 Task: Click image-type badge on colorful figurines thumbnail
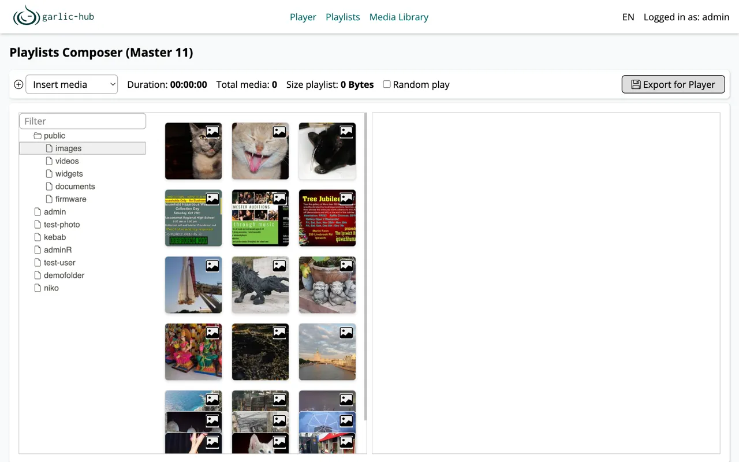point(212,333)
